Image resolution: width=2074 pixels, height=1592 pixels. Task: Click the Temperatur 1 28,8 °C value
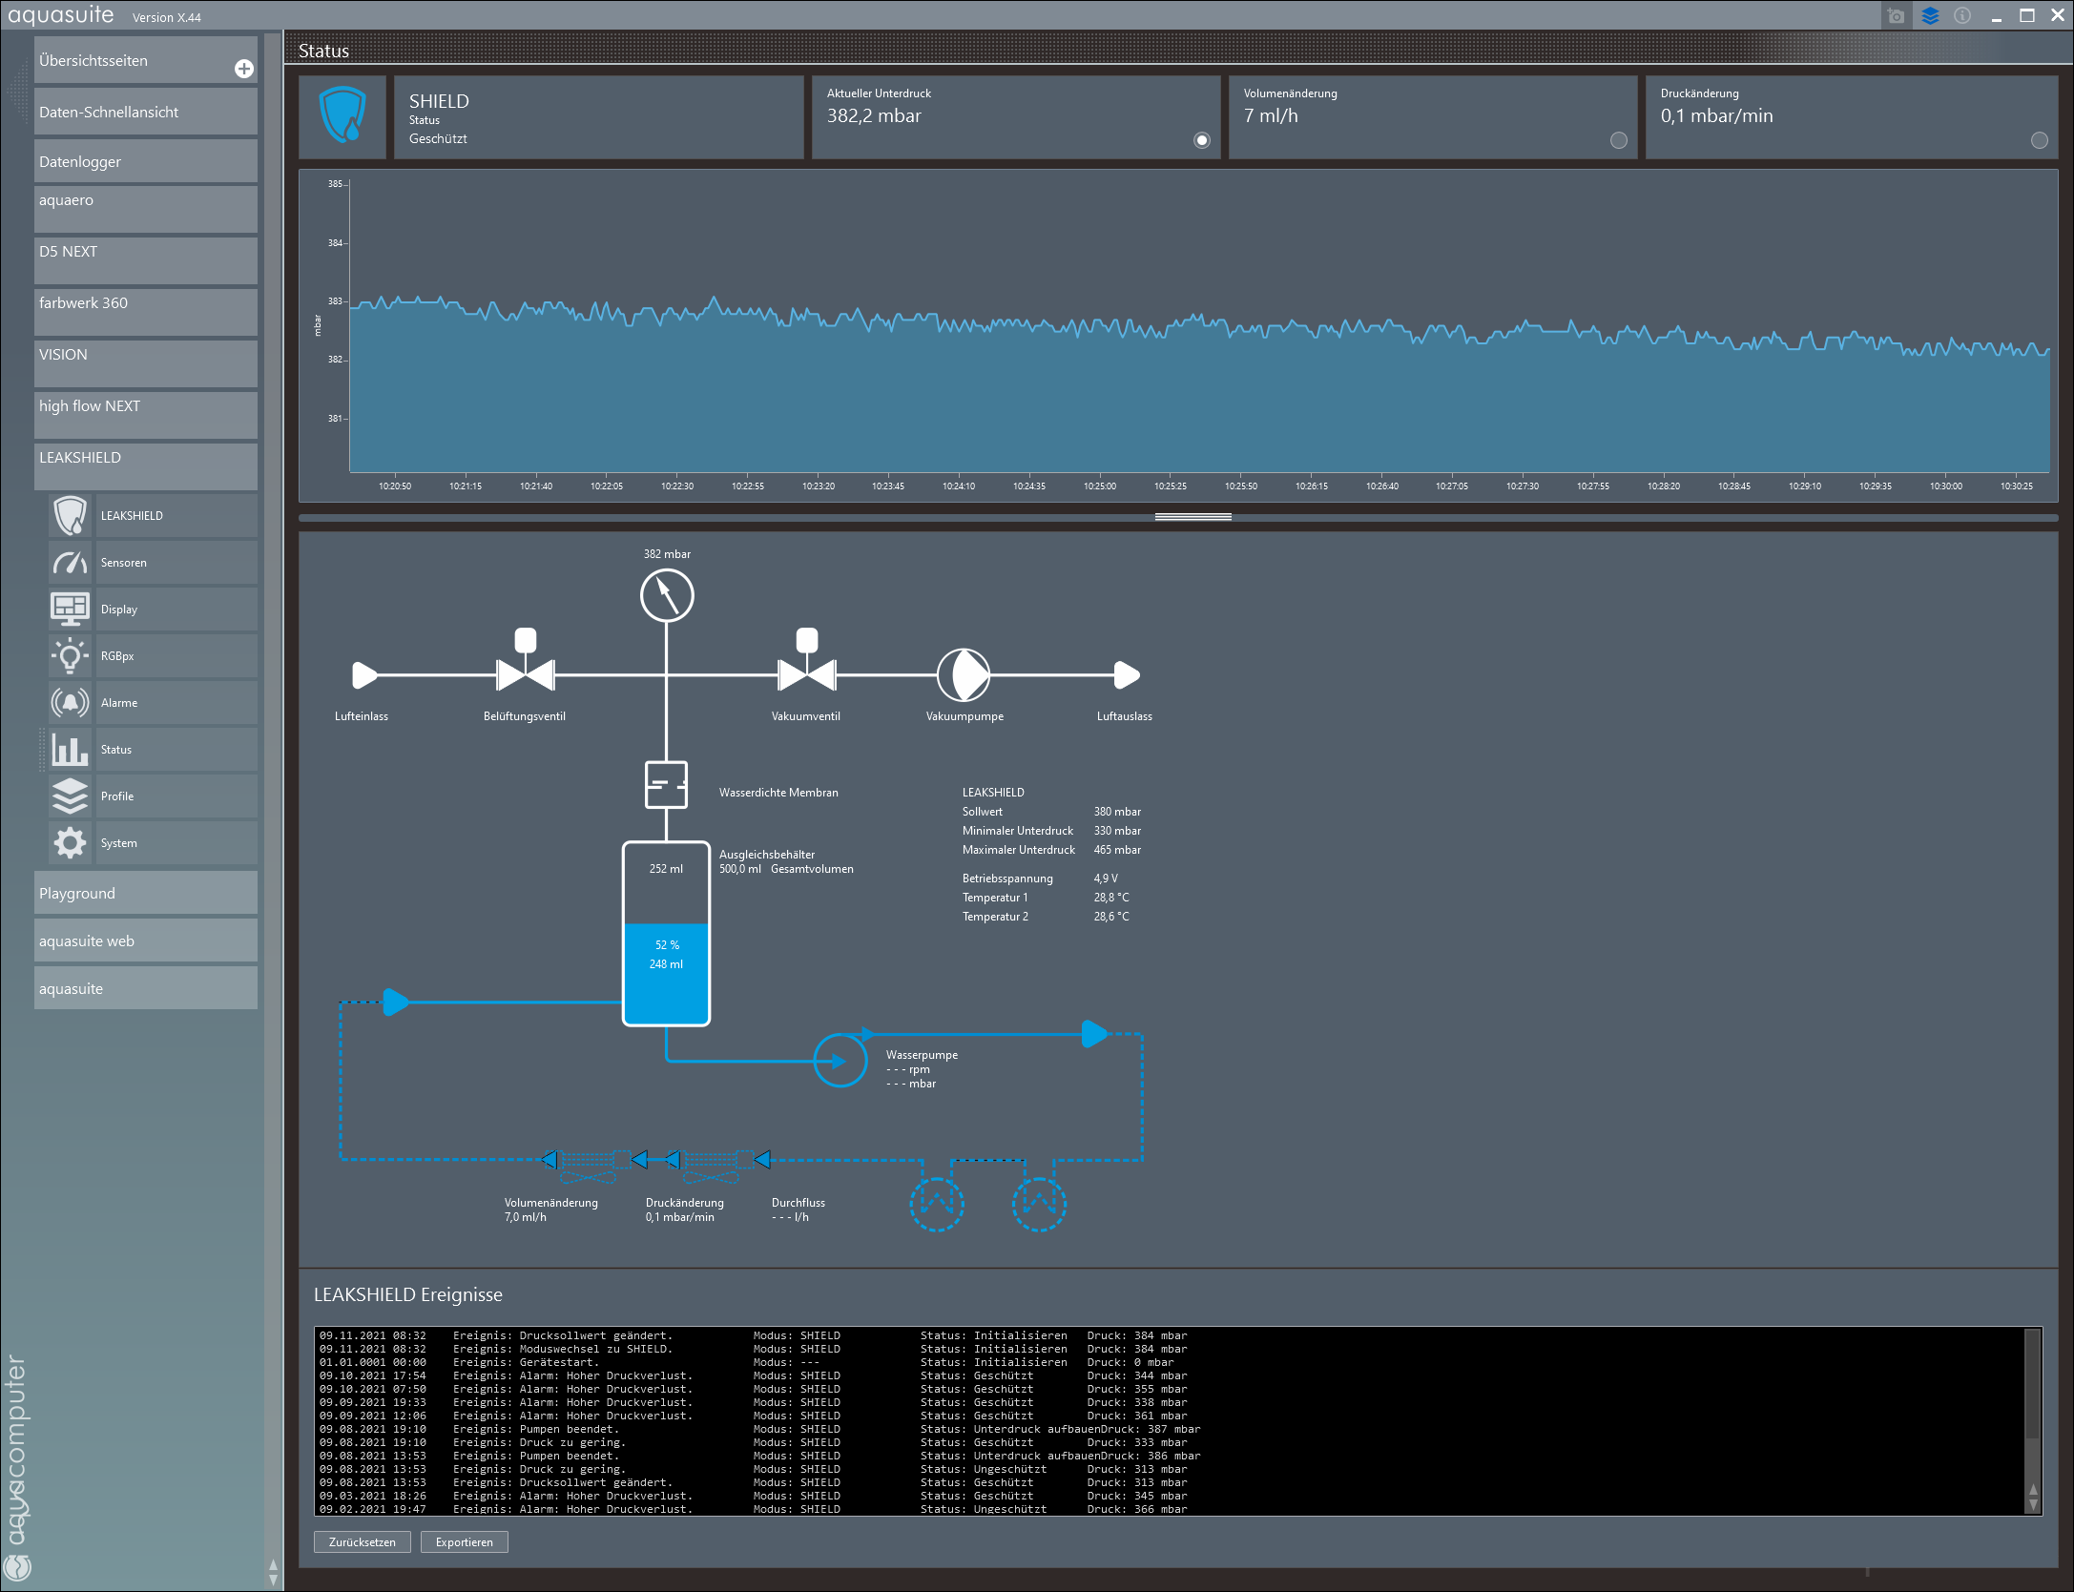[x=1111, y=898]
